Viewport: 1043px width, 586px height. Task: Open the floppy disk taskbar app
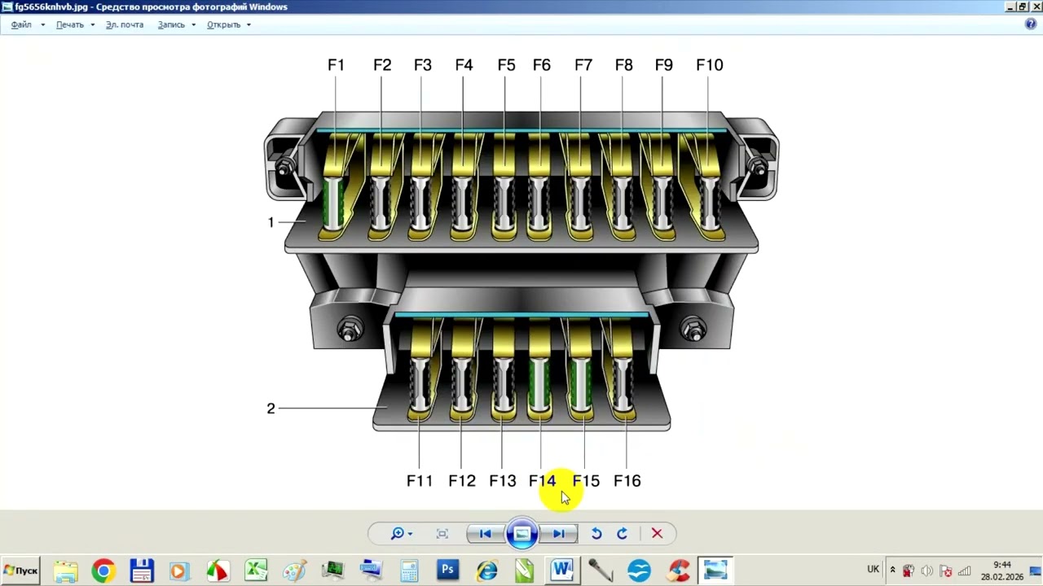142,571
